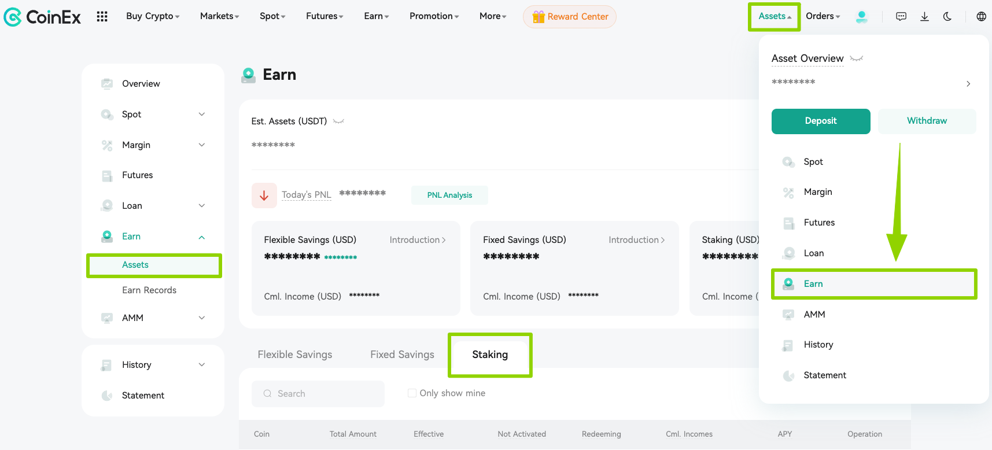Click the Spot icon in the Assets dropdown
This screenshot has height=450, width=992.
pos(788,162)
